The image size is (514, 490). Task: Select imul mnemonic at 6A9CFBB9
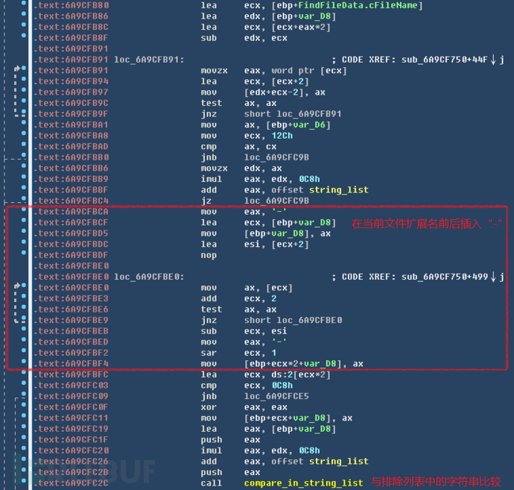(212, 179)
